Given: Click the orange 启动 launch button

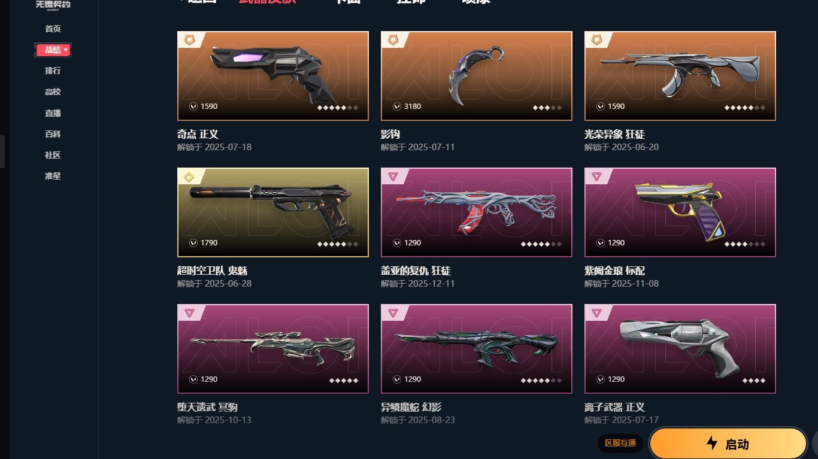Looking at the screenshot, I should pos(728,444).
